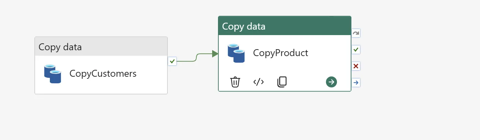Screen dimensions: 480x140
Task: Click the CopyCustomers Copy data header
Action: (101, 47)
